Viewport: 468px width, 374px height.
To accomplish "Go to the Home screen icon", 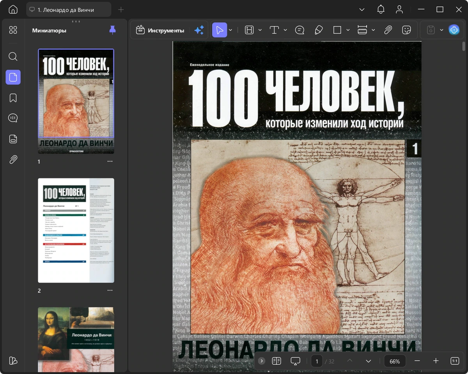I will click(13, 9).
